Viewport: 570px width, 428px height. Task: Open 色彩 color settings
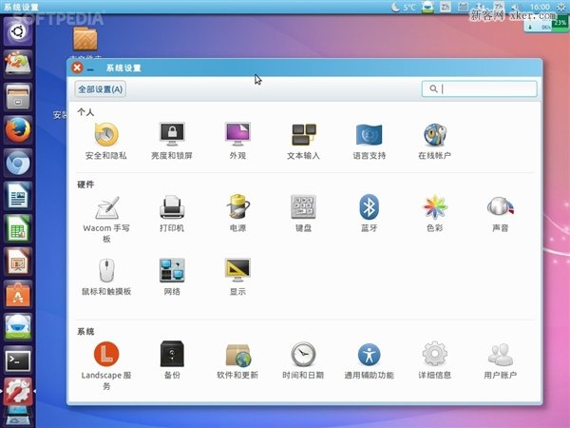point(435,214)
